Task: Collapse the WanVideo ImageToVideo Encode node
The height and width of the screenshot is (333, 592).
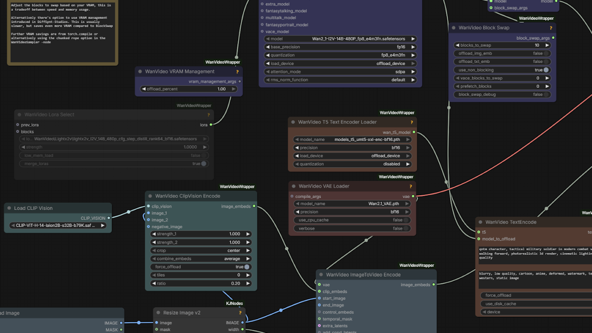Action: 321,275
